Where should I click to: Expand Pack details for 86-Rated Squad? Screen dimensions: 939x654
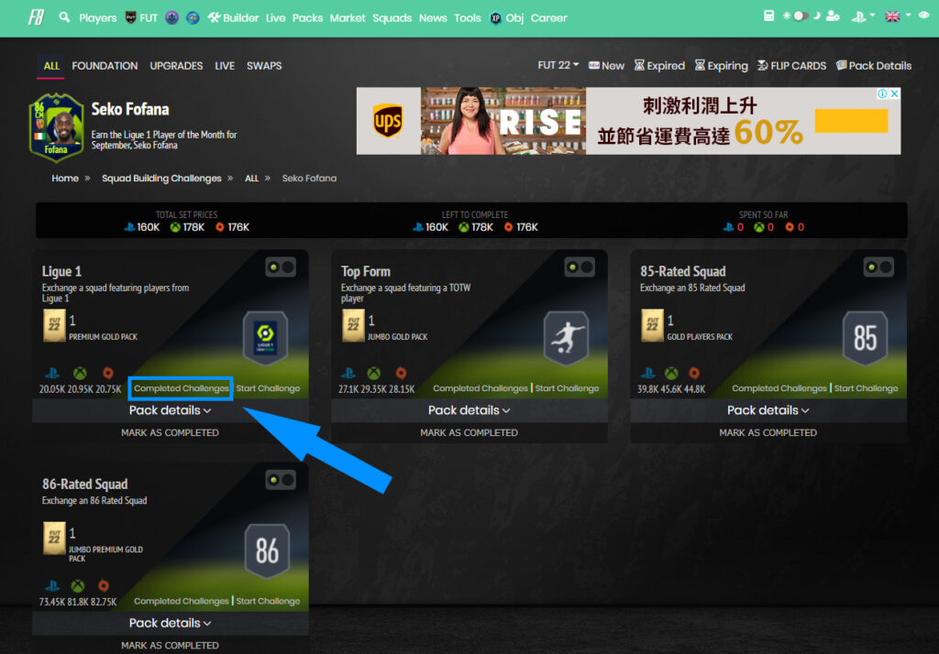click(170, 624)
